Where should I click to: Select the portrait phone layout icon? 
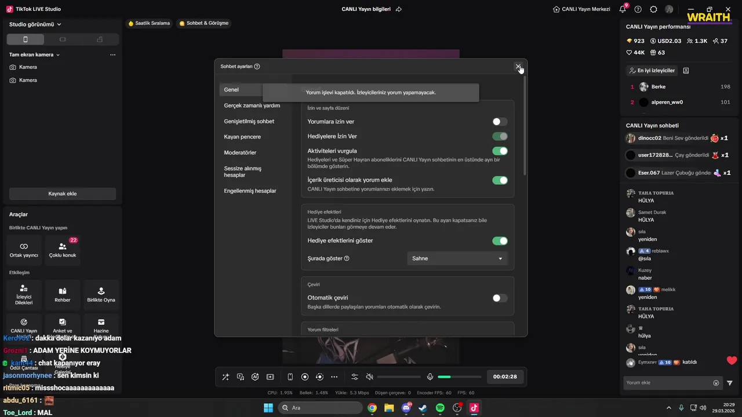coord(25,39)
